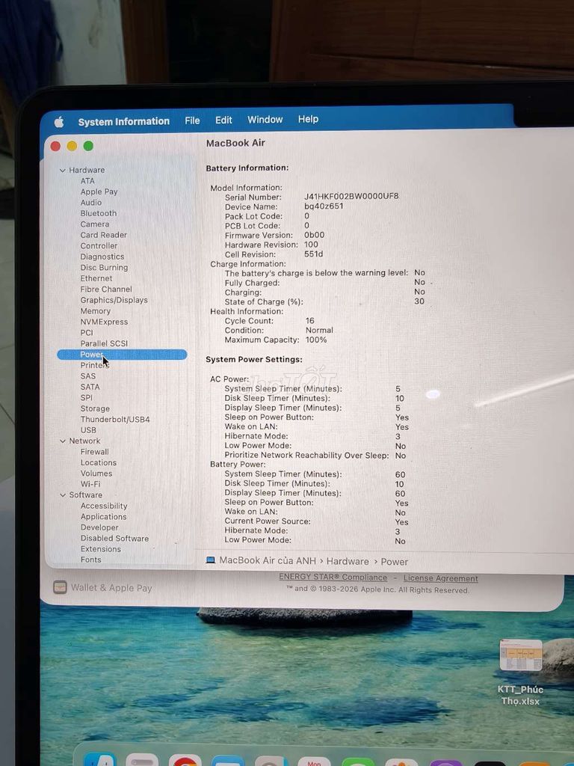Viewport: 574px width, 766px height.
Task: Select PCI in the sidebar
Action: coord(87,333)
